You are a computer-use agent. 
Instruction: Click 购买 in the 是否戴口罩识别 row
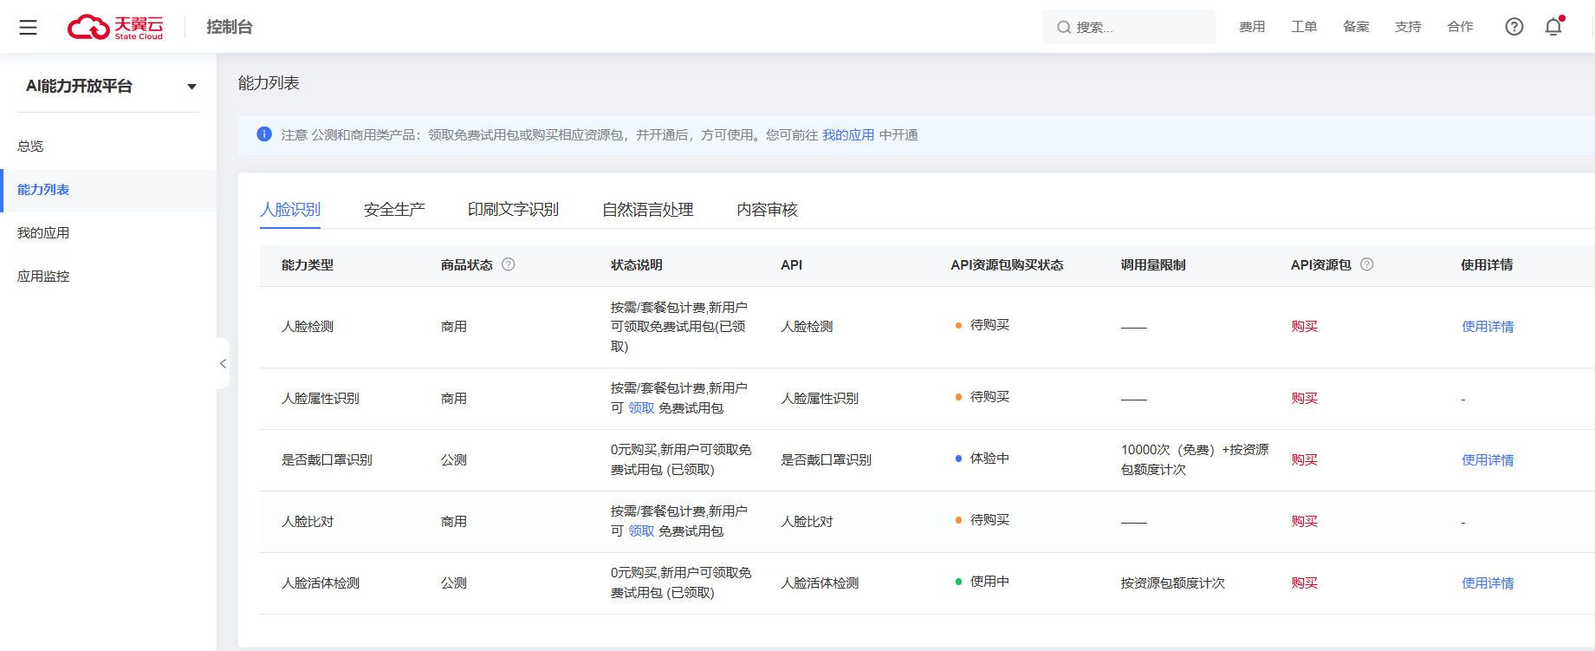pyautogui.click(x=1304, y=460)
